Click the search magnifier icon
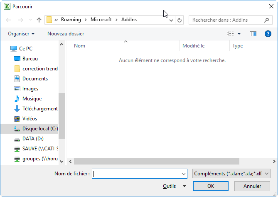This screenshot has height=197, width=278. 267,20
